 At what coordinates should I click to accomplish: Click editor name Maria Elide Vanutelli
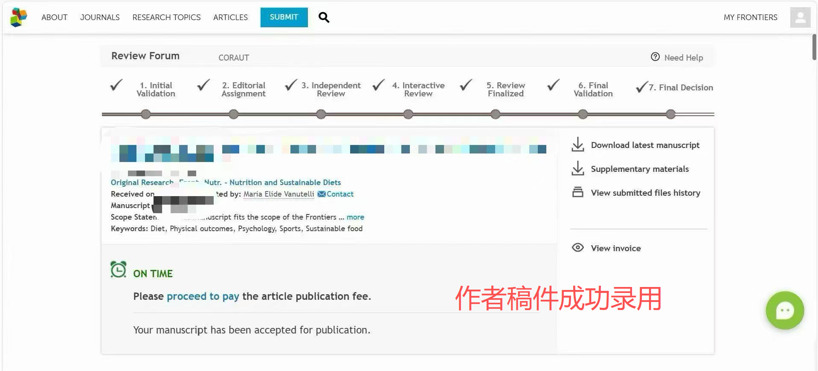pyautogui.click(x=279, y=194)
